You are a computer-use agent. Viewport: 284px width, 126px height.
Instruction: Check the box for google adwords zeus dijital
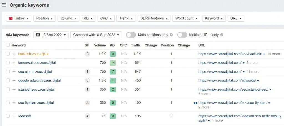pos(8,80)
